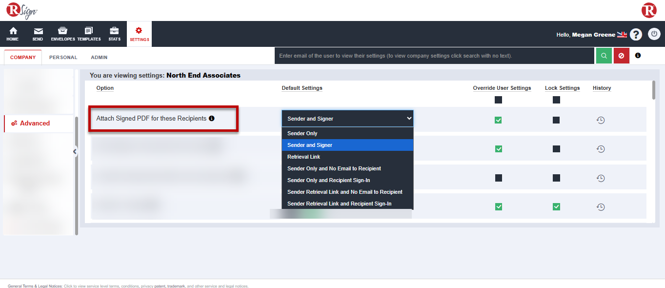The height and width of the screenshot is (288, 665).
Task: Switch to the Personal tab
Action: (x=63, y=57)
